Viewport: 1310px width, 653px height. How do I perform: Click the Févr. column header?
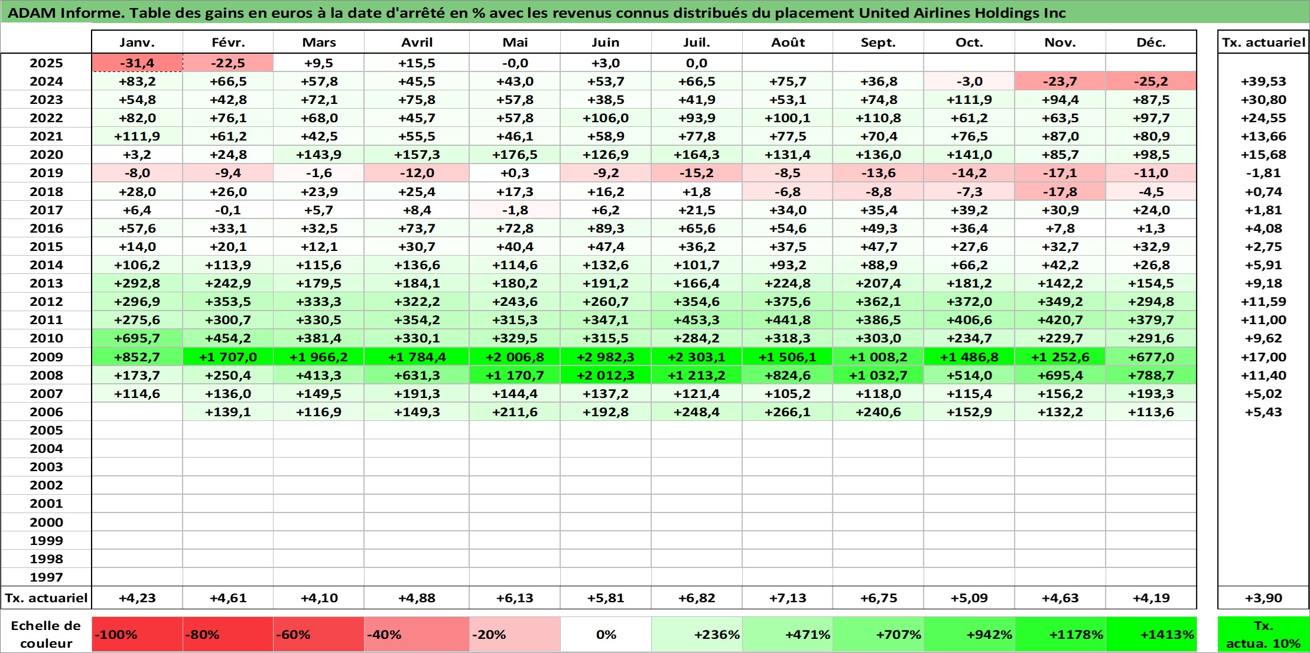tap(228, 42)
